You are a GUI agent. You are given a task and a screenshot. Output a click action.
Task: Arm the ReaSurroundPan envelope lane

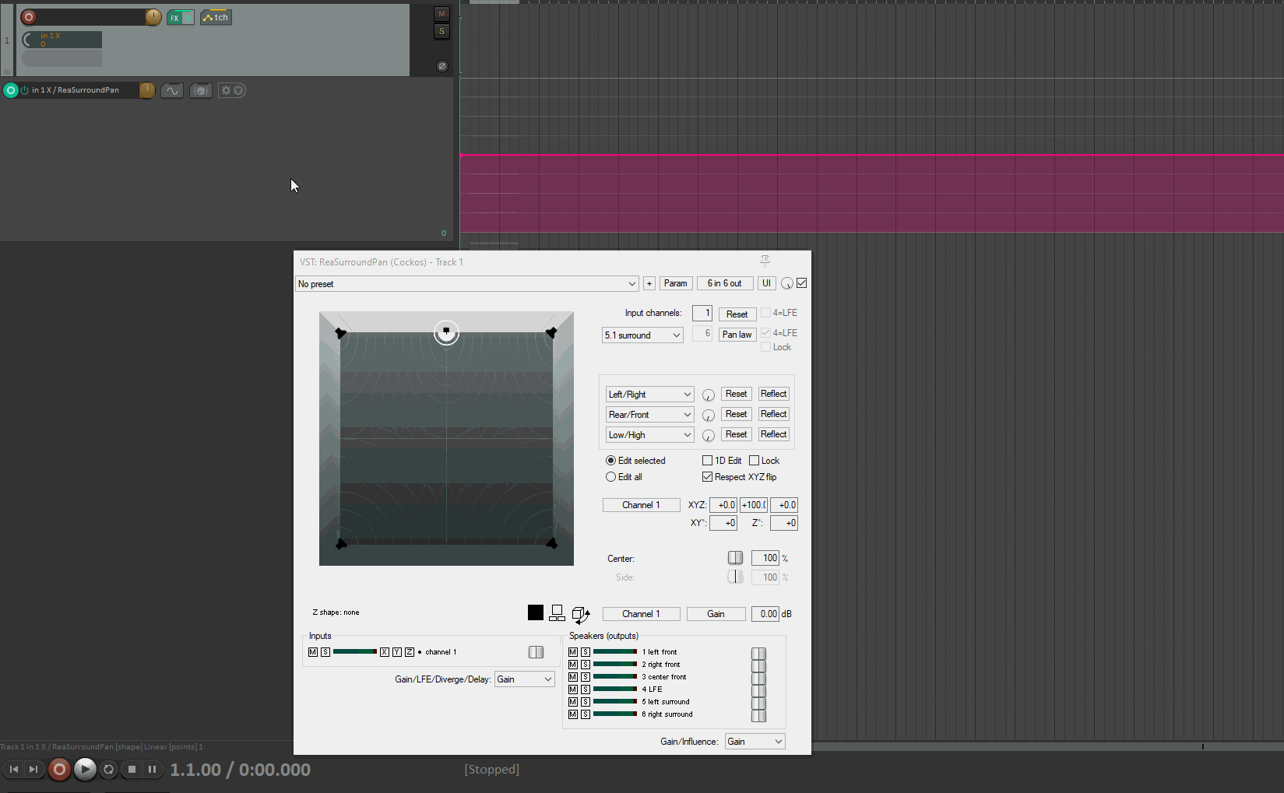coord(11,90)
